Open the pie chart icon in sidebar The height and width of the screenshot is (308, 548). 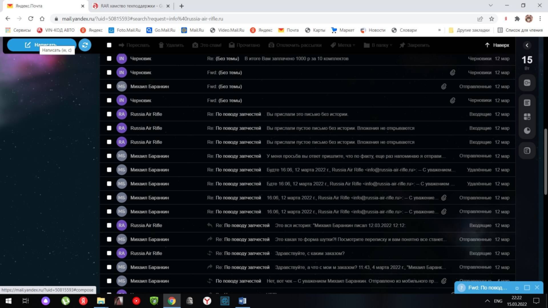point(527,131)
